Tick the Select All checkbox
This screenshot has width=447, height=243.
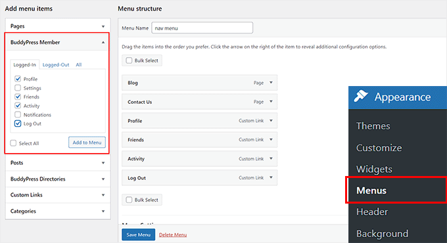point(13,143)
